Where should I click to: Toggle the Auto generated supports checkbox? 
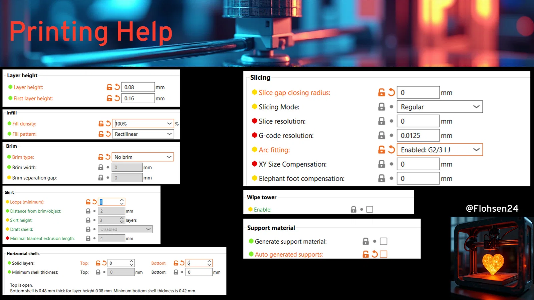tap(383, 254)
